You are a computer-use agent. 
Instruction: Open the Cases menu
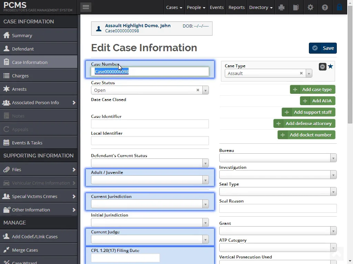click(174, 7)
